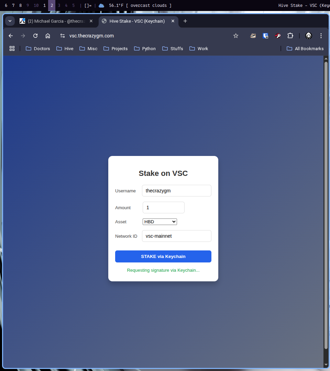Click the scrollbar up arrow

326,58
